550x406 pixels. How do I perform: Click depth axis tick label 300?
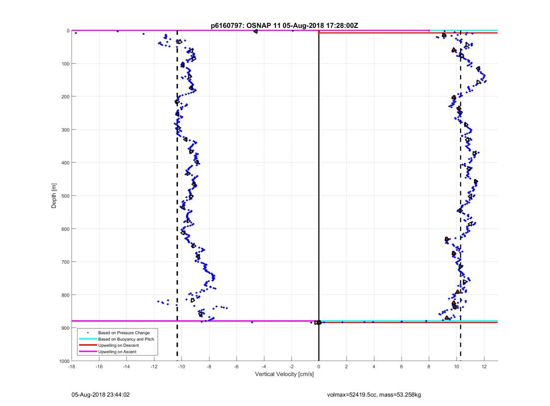pos(65,129)
